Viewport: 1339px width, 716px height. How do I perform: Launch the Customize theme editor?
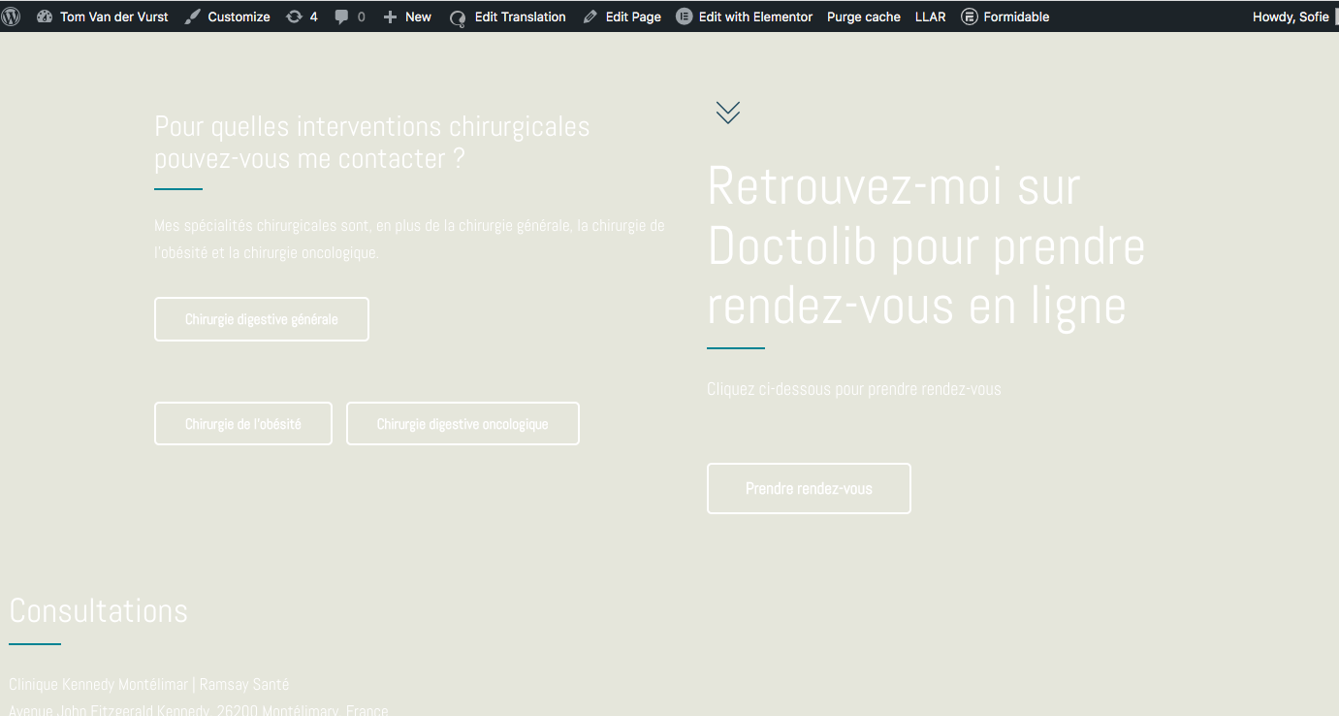pos(228,16)
